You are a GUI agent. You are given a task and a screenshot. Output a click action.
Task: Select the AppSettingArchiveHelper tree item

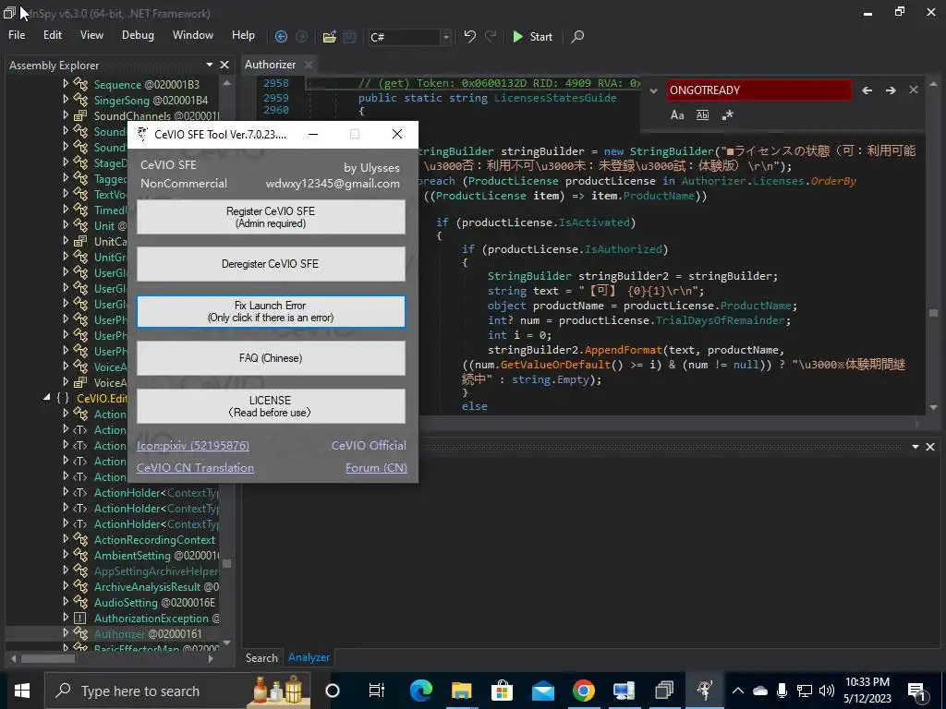(155, 571)
